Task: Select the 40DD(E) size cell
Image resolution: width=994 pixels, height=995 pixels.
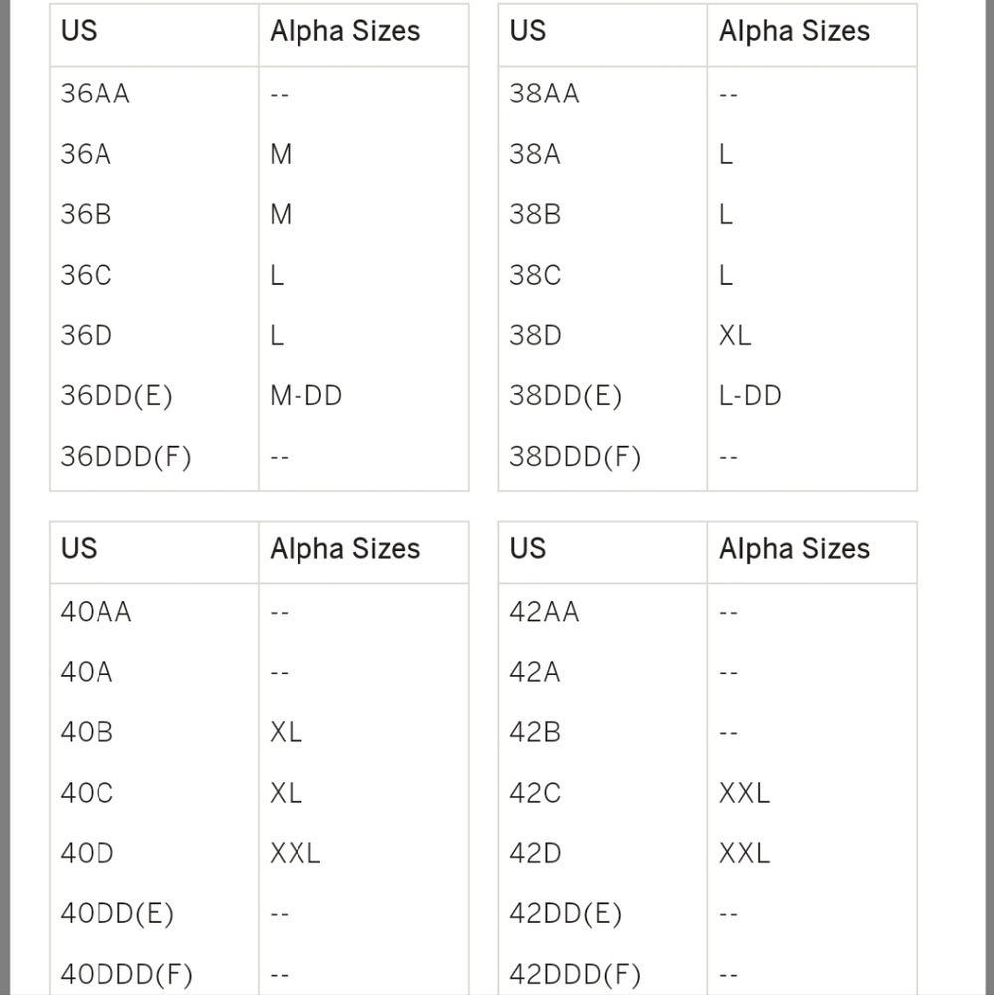Action: pos(116,913)
